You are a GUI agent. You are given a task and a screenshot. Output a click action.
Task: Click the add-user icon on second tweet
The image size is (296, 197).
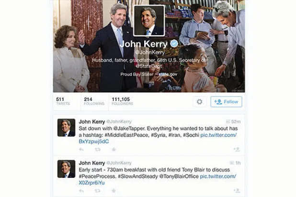(237, 191)
